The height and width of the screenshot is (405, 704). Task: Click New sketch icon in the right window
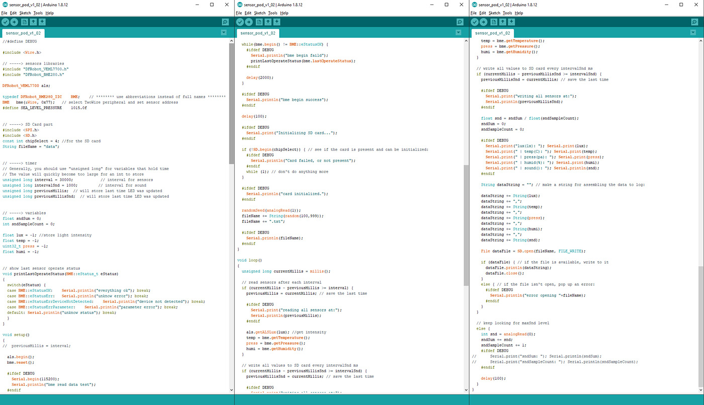[493, 22]
